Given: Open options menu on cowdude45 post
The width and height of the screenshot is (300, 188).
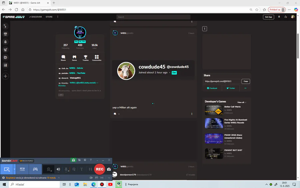Looking at the screenshot, I should [x=192, y=114].
